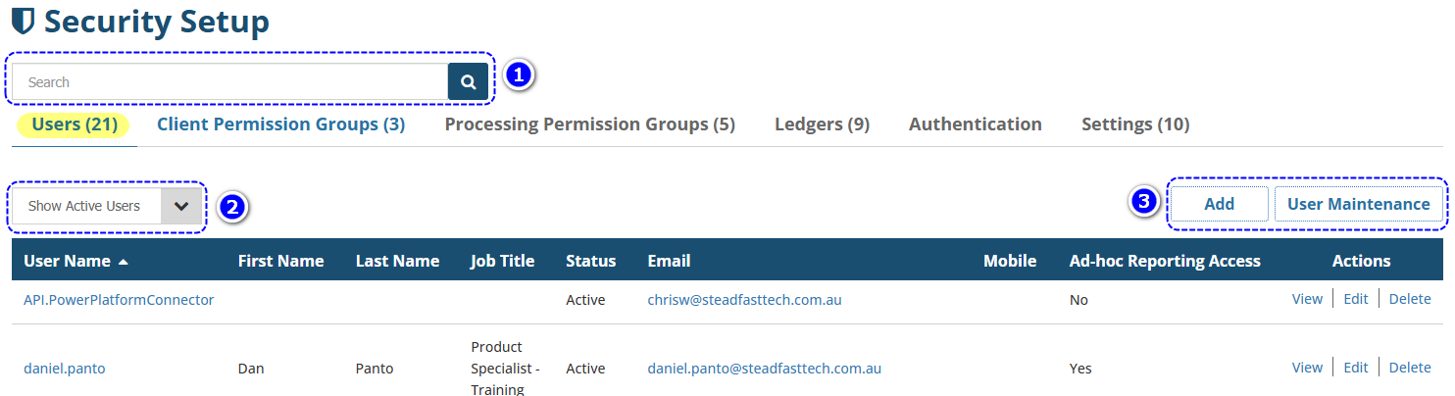This screenshot has width=1455, height=396.
Task: Type in the Search field
Action: pos(230,82)
